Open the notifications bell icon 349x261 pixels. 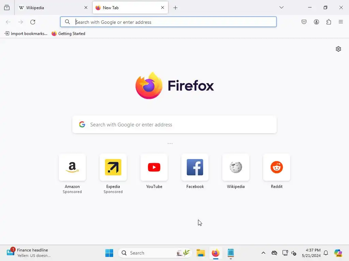tap(326, 253)
